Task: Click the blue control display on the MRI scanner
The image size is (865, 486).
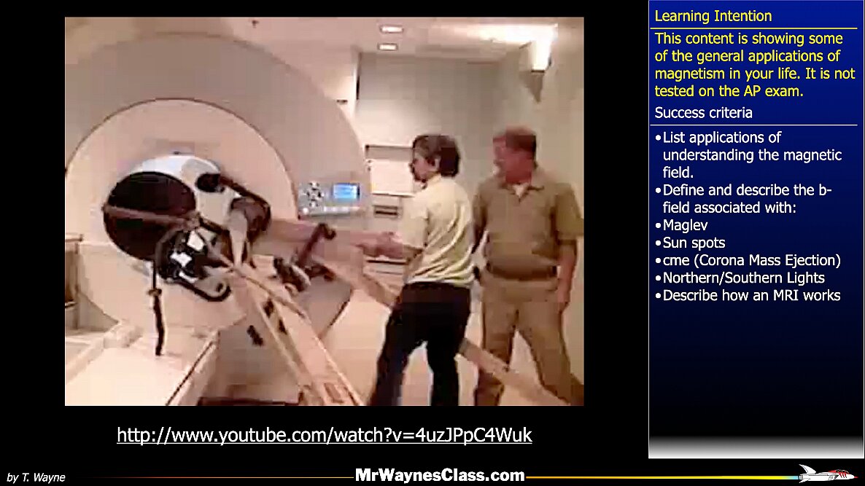Action: pyautogui.click(x=345, y=192)
